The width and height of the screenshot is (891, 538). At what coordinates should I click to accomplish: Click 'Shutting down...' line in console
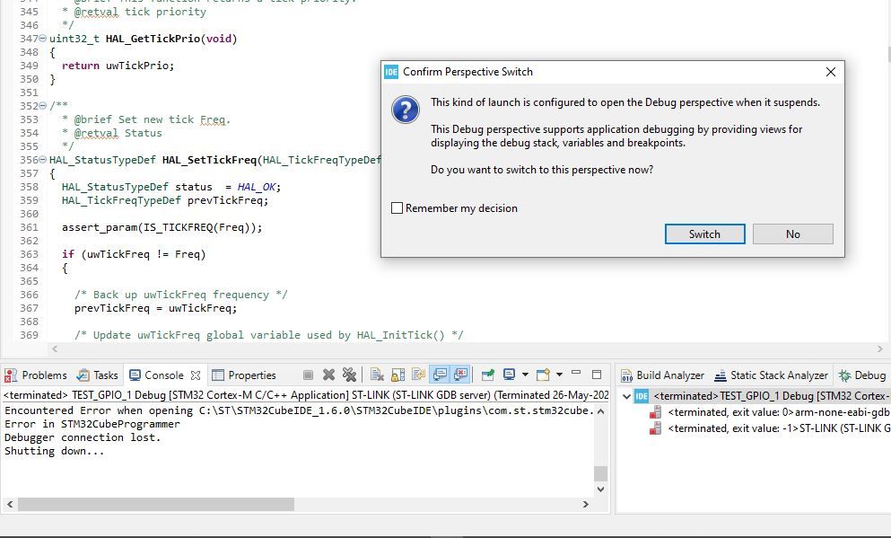pyautogui.click(x=55, y=451)
